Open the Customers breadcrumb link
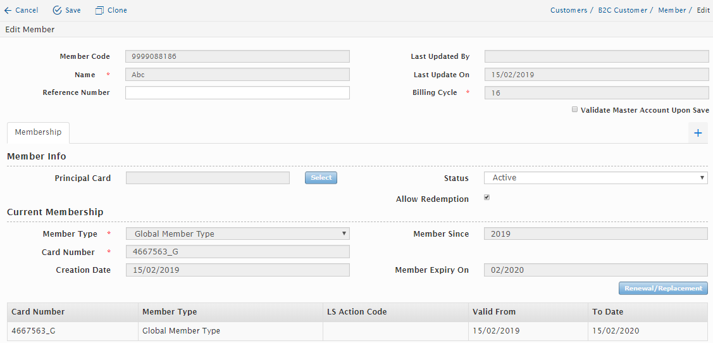This screenshot has height=343, width=713. (x=569, y=11)
